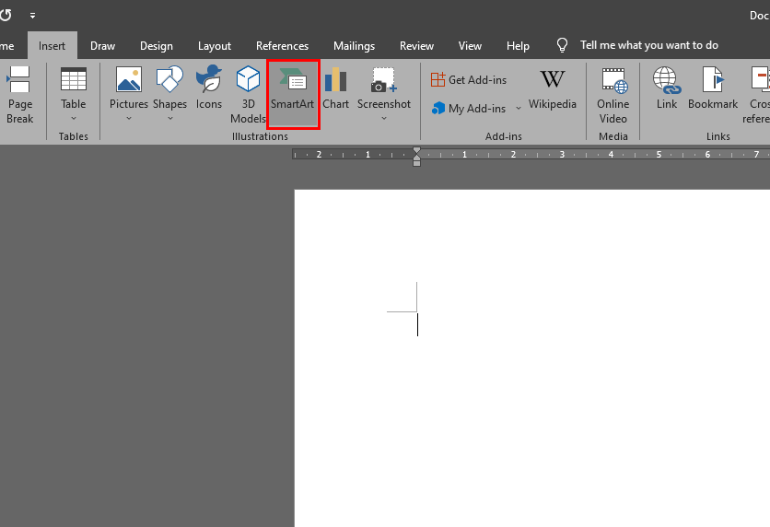Insert an Online Video
Image resolution: width=770 pixels, height=527 pixels.
tap(612, 95)
